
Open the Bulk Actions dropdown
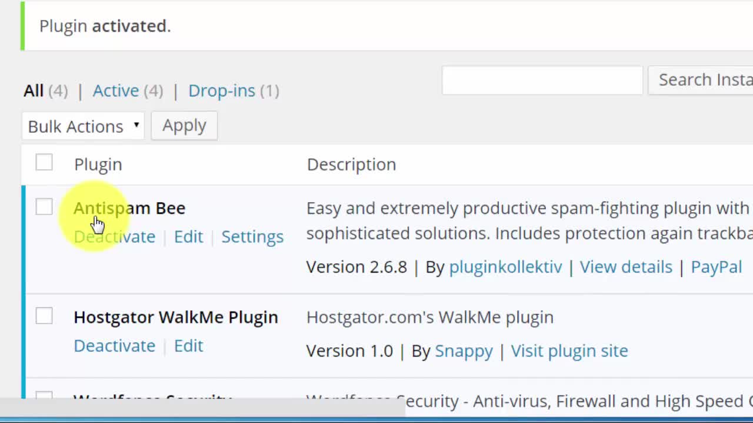tap(83, 126)
